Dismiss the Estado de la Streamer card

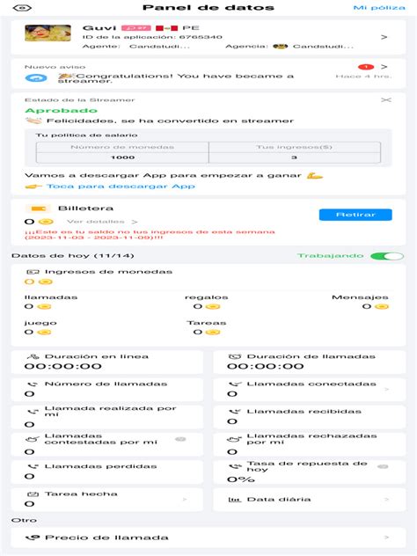(x=386, y=100)
